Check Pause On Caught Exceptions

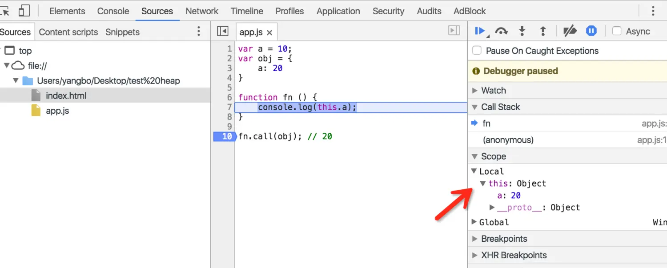coord(477,51)
